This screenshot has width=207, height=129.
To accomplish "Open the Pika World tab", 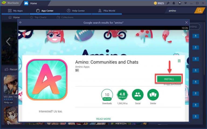I will click(107, 11).
